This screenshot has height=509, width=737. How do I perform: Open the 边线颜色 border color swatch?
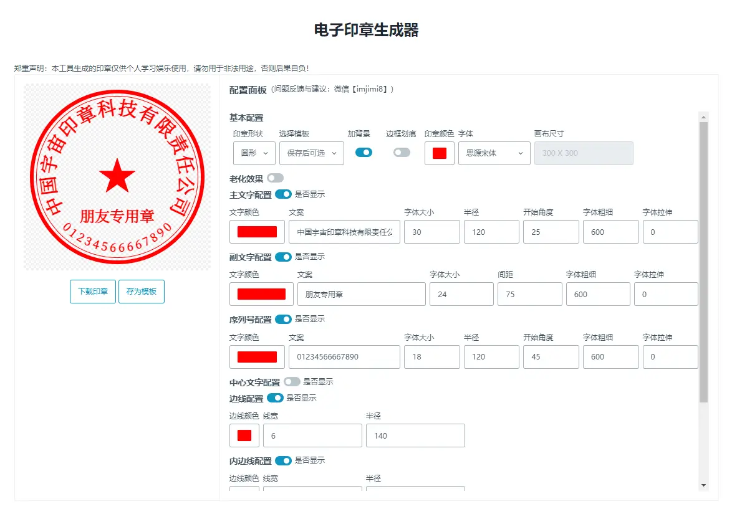[244, 435]
